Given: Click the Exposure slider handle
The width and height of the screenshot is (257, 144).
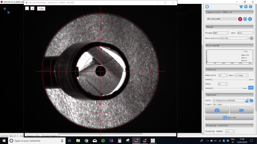Looking at the screenshot, I should 212,80.
